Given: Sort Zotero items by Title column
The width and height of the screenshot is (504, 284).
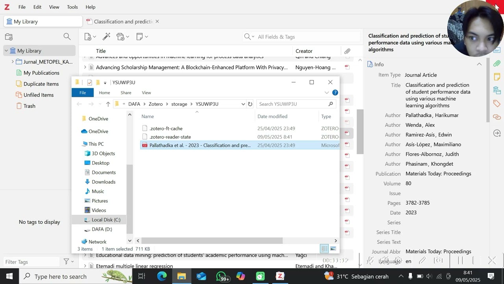Looking at the screenshot, I should pyautogui.click(x=101, y=51).
